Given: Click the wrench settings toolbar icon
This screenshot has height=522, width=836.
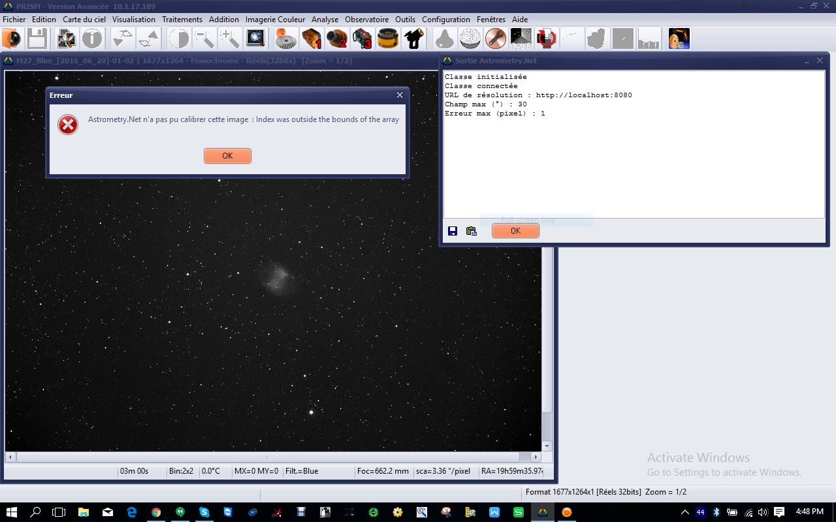Looking at the screenshot, I should pos(495,39).
